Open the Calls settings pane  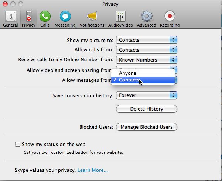click(45, 19)
